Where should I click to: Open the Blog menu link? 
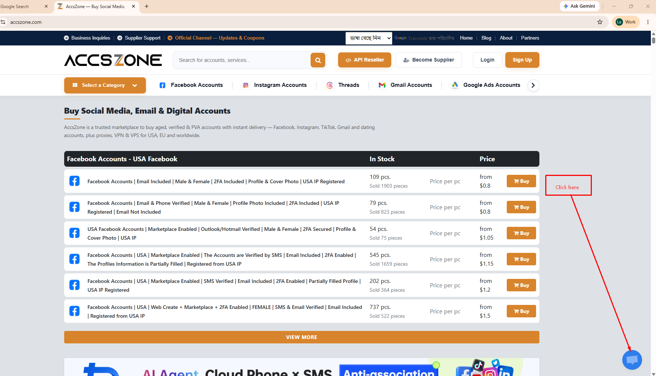point(486,38)
